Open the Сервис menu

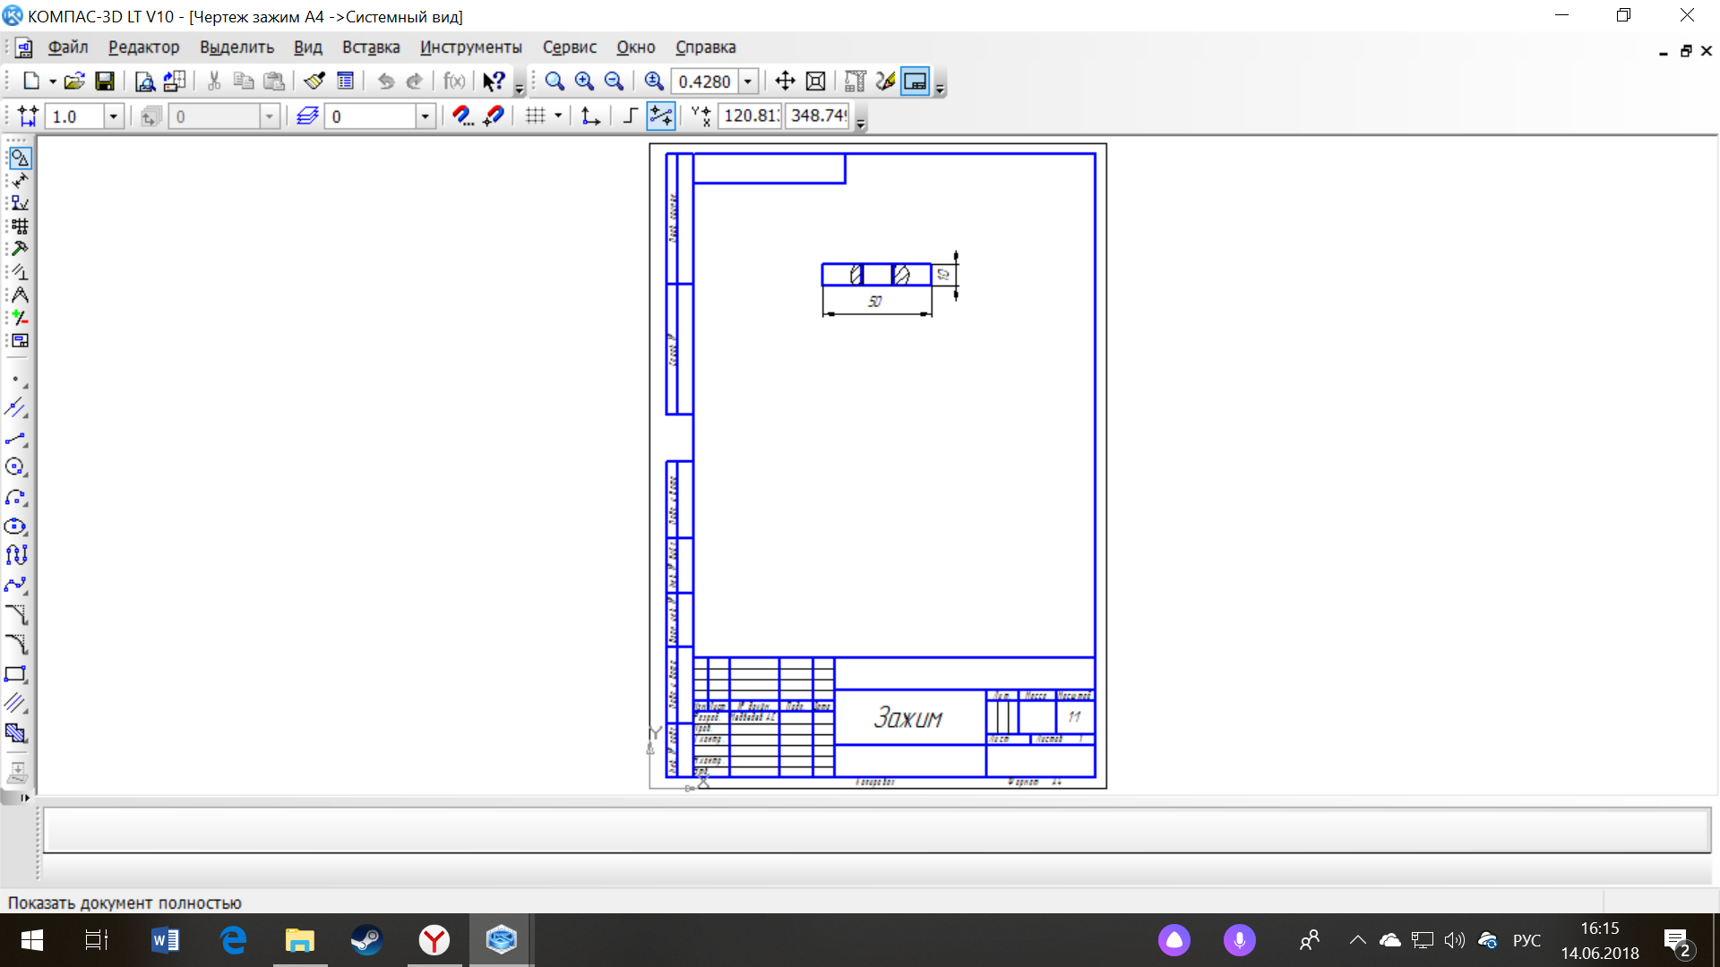(x=567, y=47)
